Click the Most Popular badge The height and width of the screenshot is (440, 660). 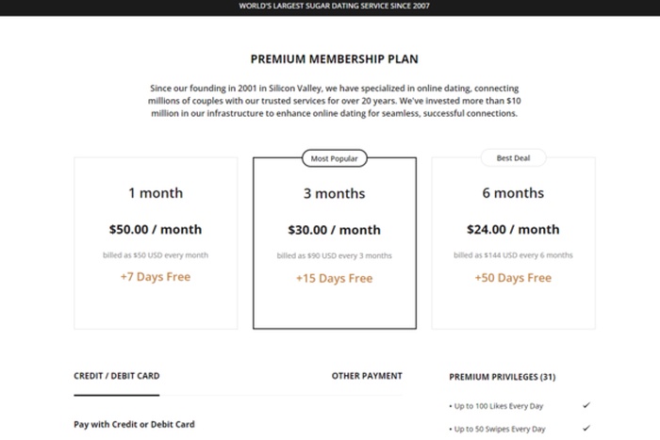[x=334, y=158]
